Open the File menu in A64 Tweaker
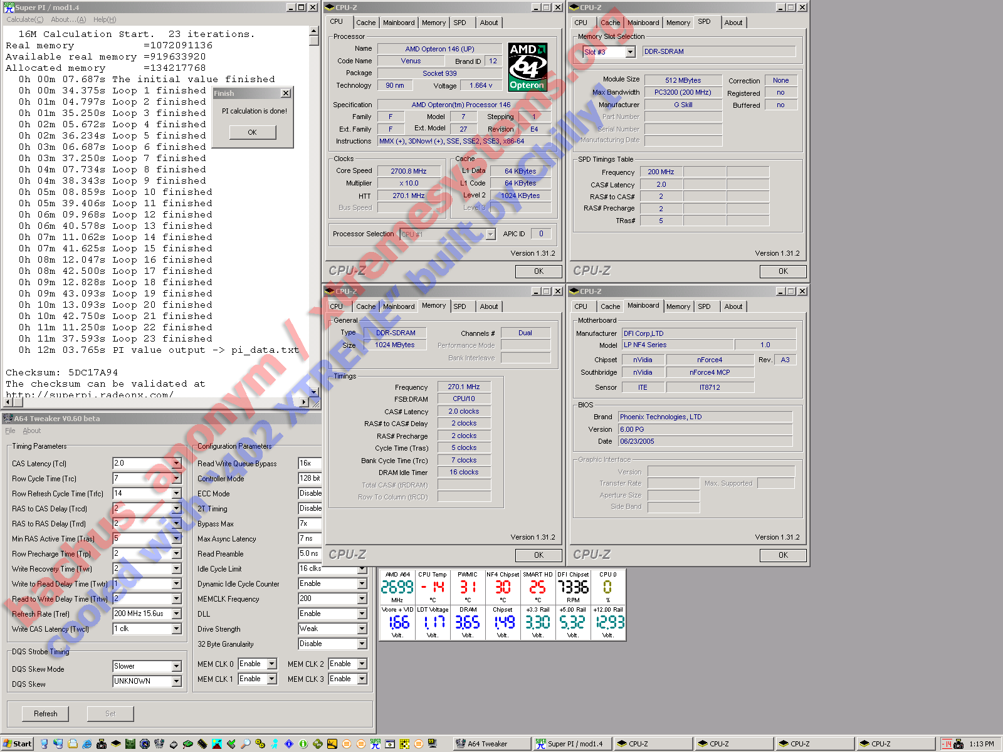The width and height of the screenshot is (1003, 752). point(10,431)
